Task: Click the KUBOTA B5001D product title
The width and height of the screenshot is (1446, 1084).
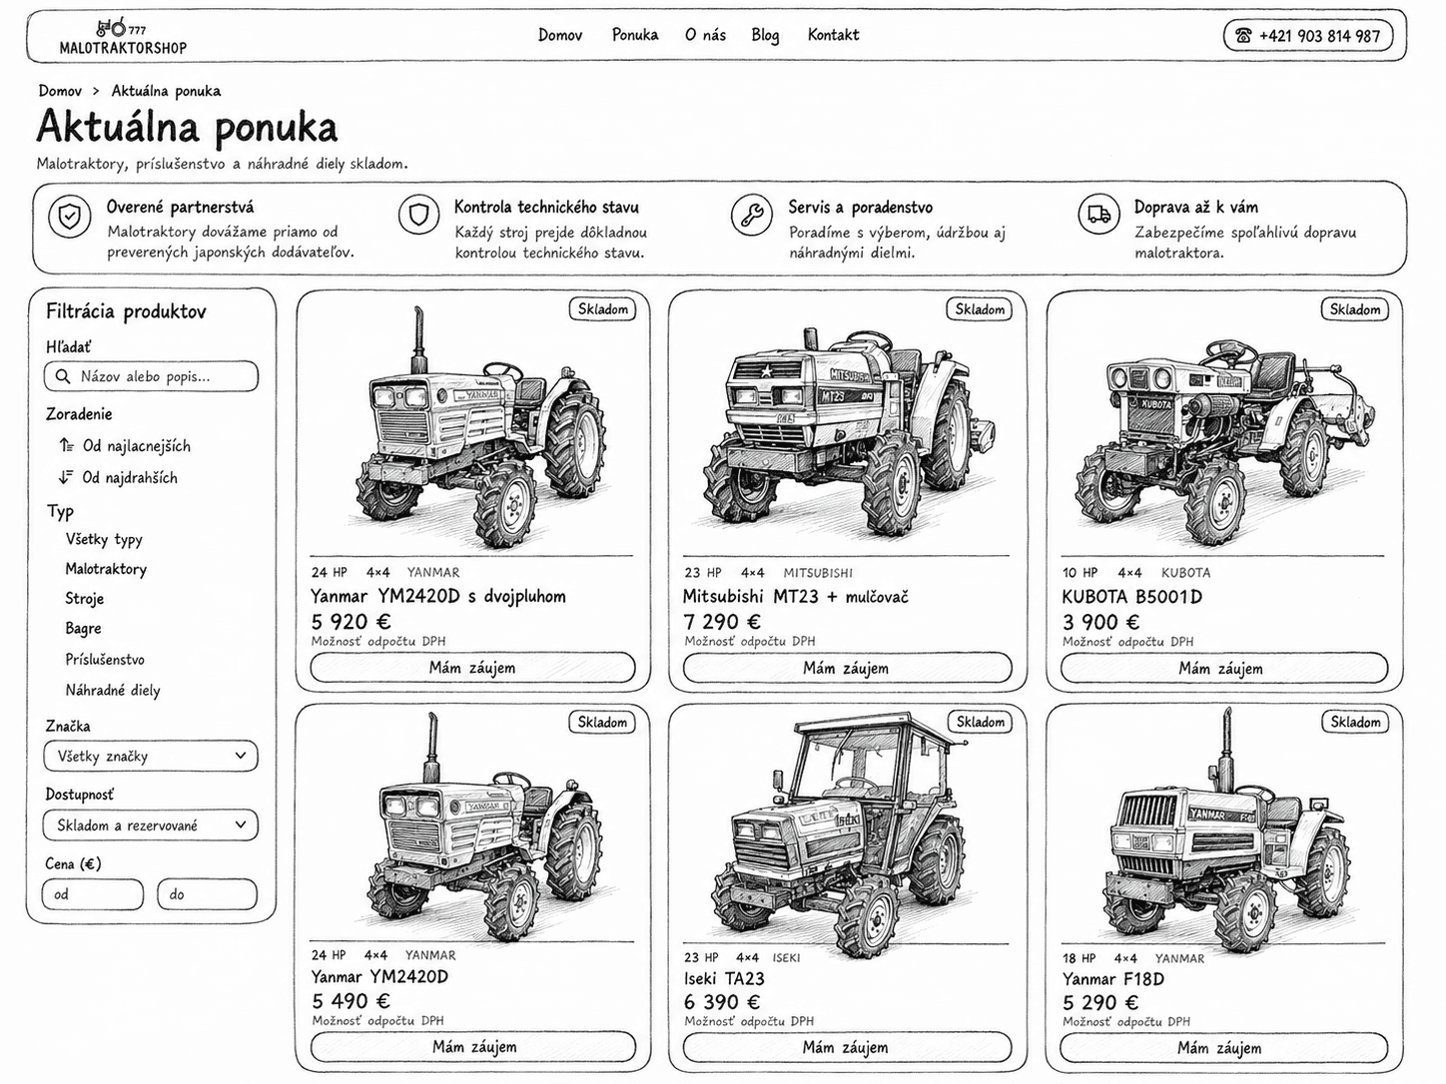Action: (1132, 597)
